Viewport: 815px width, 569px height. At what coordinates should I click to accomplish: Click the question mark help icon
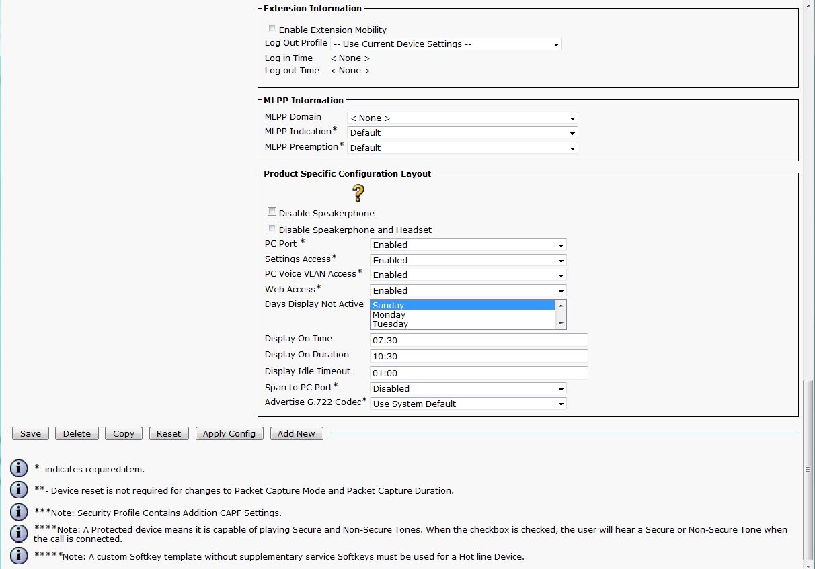tap(358, 193)
